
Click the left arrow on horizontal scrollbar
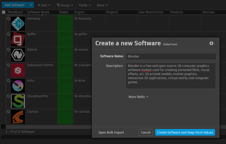(x=4, y=127)
